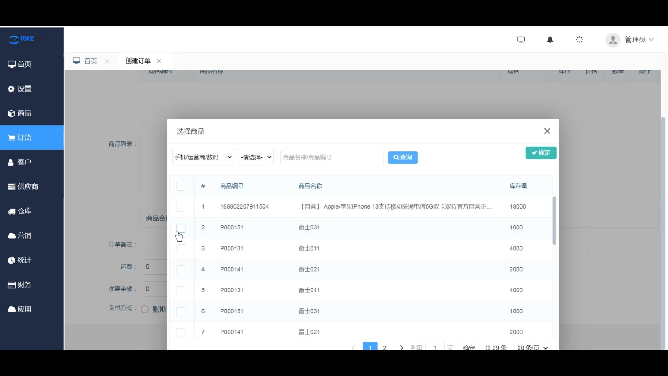Viewport: 668px width, 376px height.
Task: Open the 客户 sidebar item
Action: [x=32, y=162]
